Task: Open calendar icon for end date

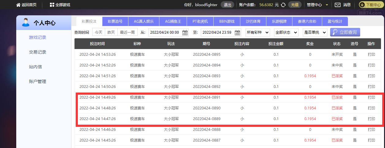Action: click(x=238, y=32)
